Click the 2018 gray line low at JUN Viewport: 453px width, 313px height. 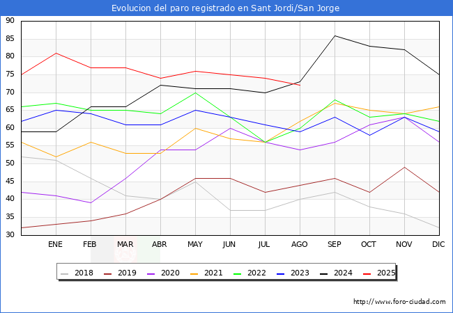click(x=230, y=210)
